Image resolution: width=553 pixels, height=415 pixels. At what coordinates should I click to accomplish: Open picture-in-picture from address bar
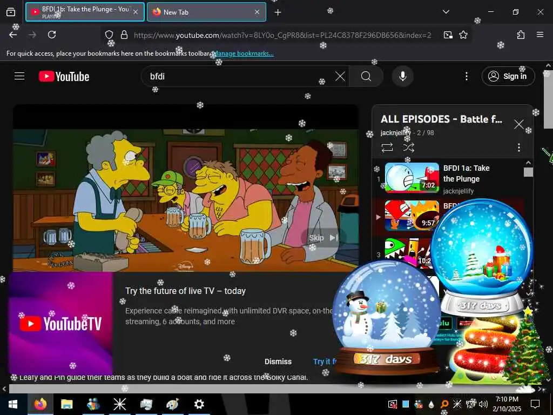[x=448, y=35]
